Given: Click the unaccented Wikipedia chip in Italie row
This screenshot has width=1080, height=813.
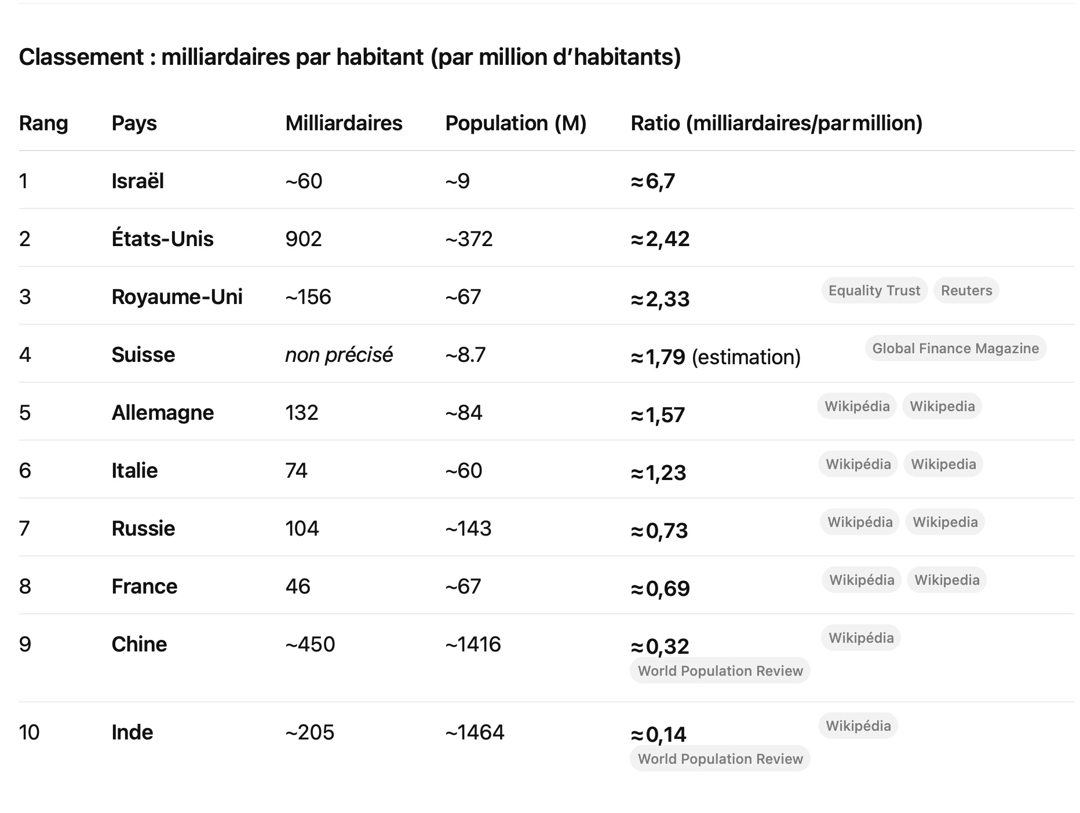Looking at the screenshot, I should pos(943,464).
